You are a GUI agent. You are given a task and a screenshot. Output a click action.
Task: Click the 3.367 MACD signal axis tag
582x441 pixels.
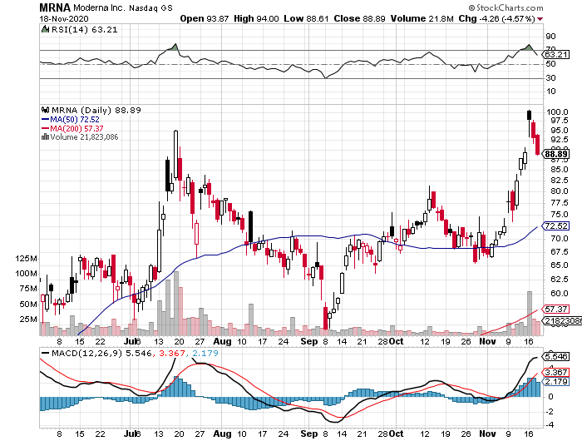[x=556, y=372]
